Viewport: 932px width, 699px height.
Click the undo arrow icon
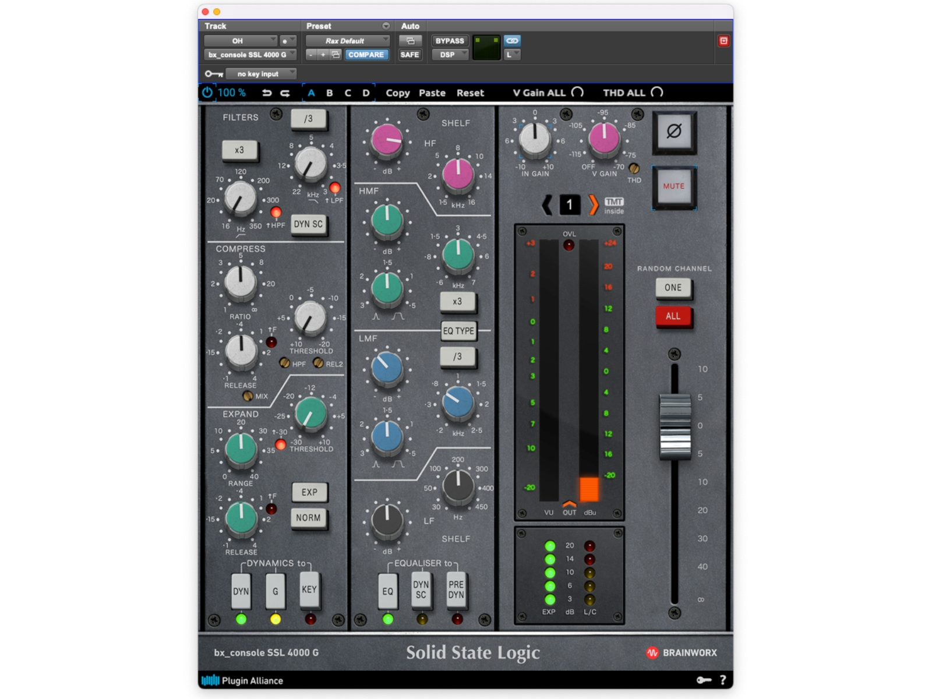click(267, 93)
